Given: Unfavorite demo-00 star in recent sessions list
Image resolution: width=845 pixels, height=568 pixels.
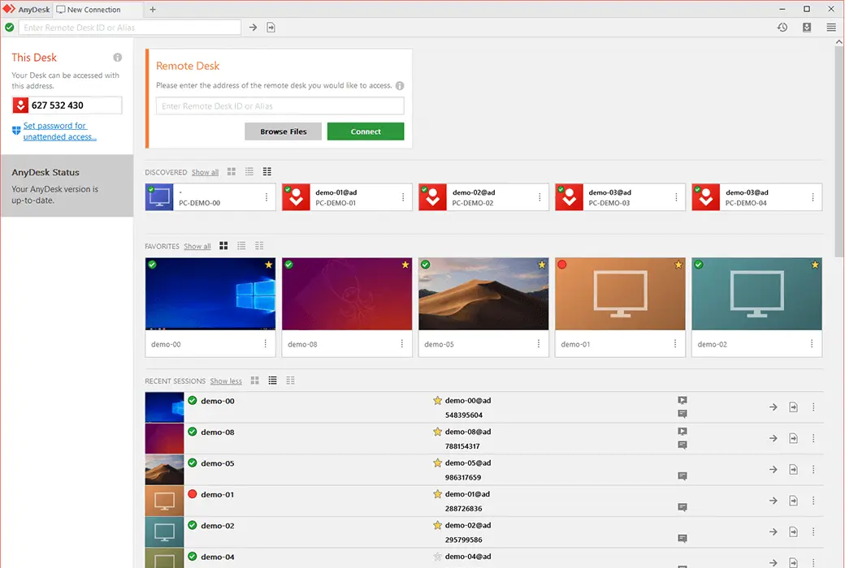Looking at the screenshot, I should click(x=437, y=401).
